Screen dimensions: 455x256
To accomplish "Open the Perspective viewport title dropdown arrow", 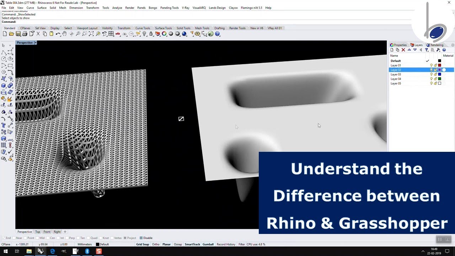I will (36, 43).
